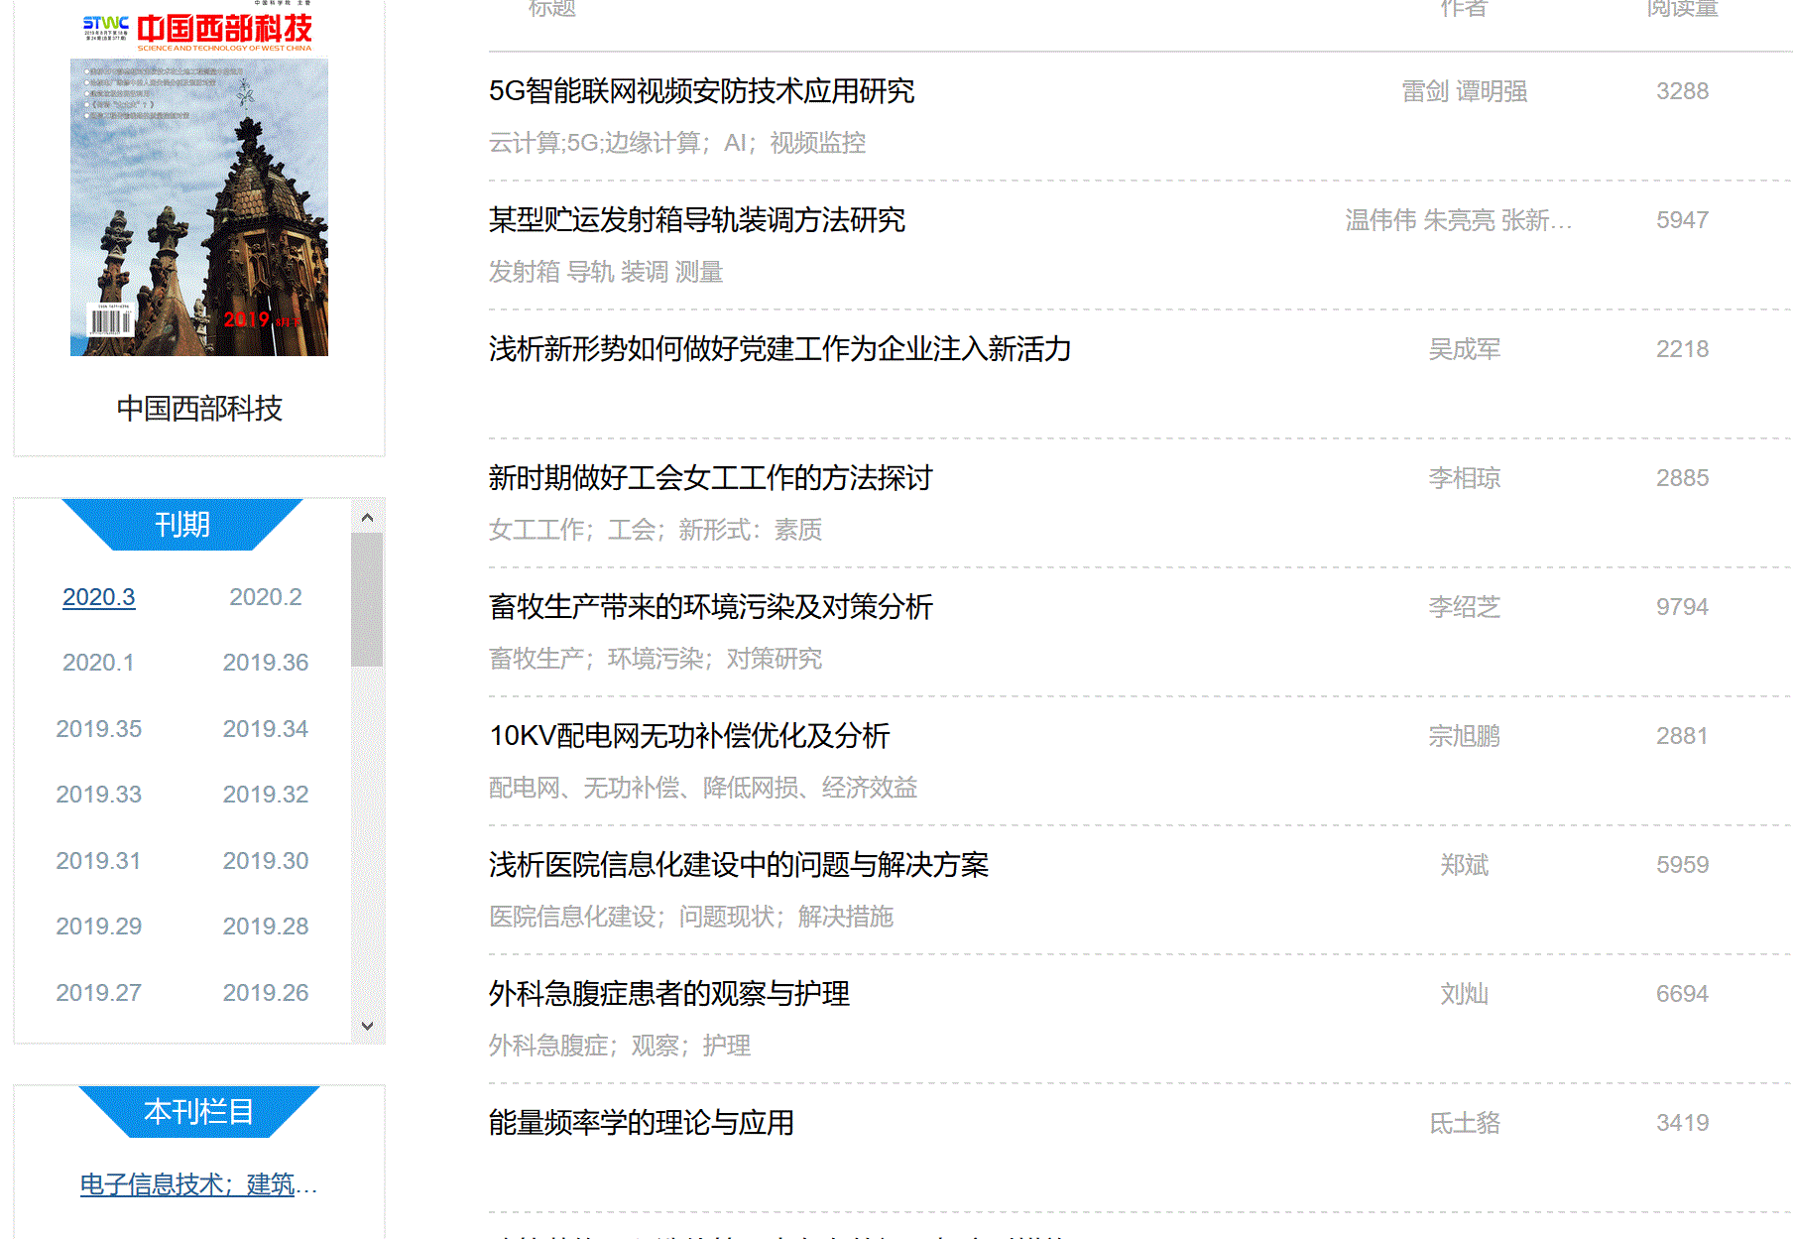1793x1239 pixels.
Task: Choose issue 2019.30
Action: 265,861
